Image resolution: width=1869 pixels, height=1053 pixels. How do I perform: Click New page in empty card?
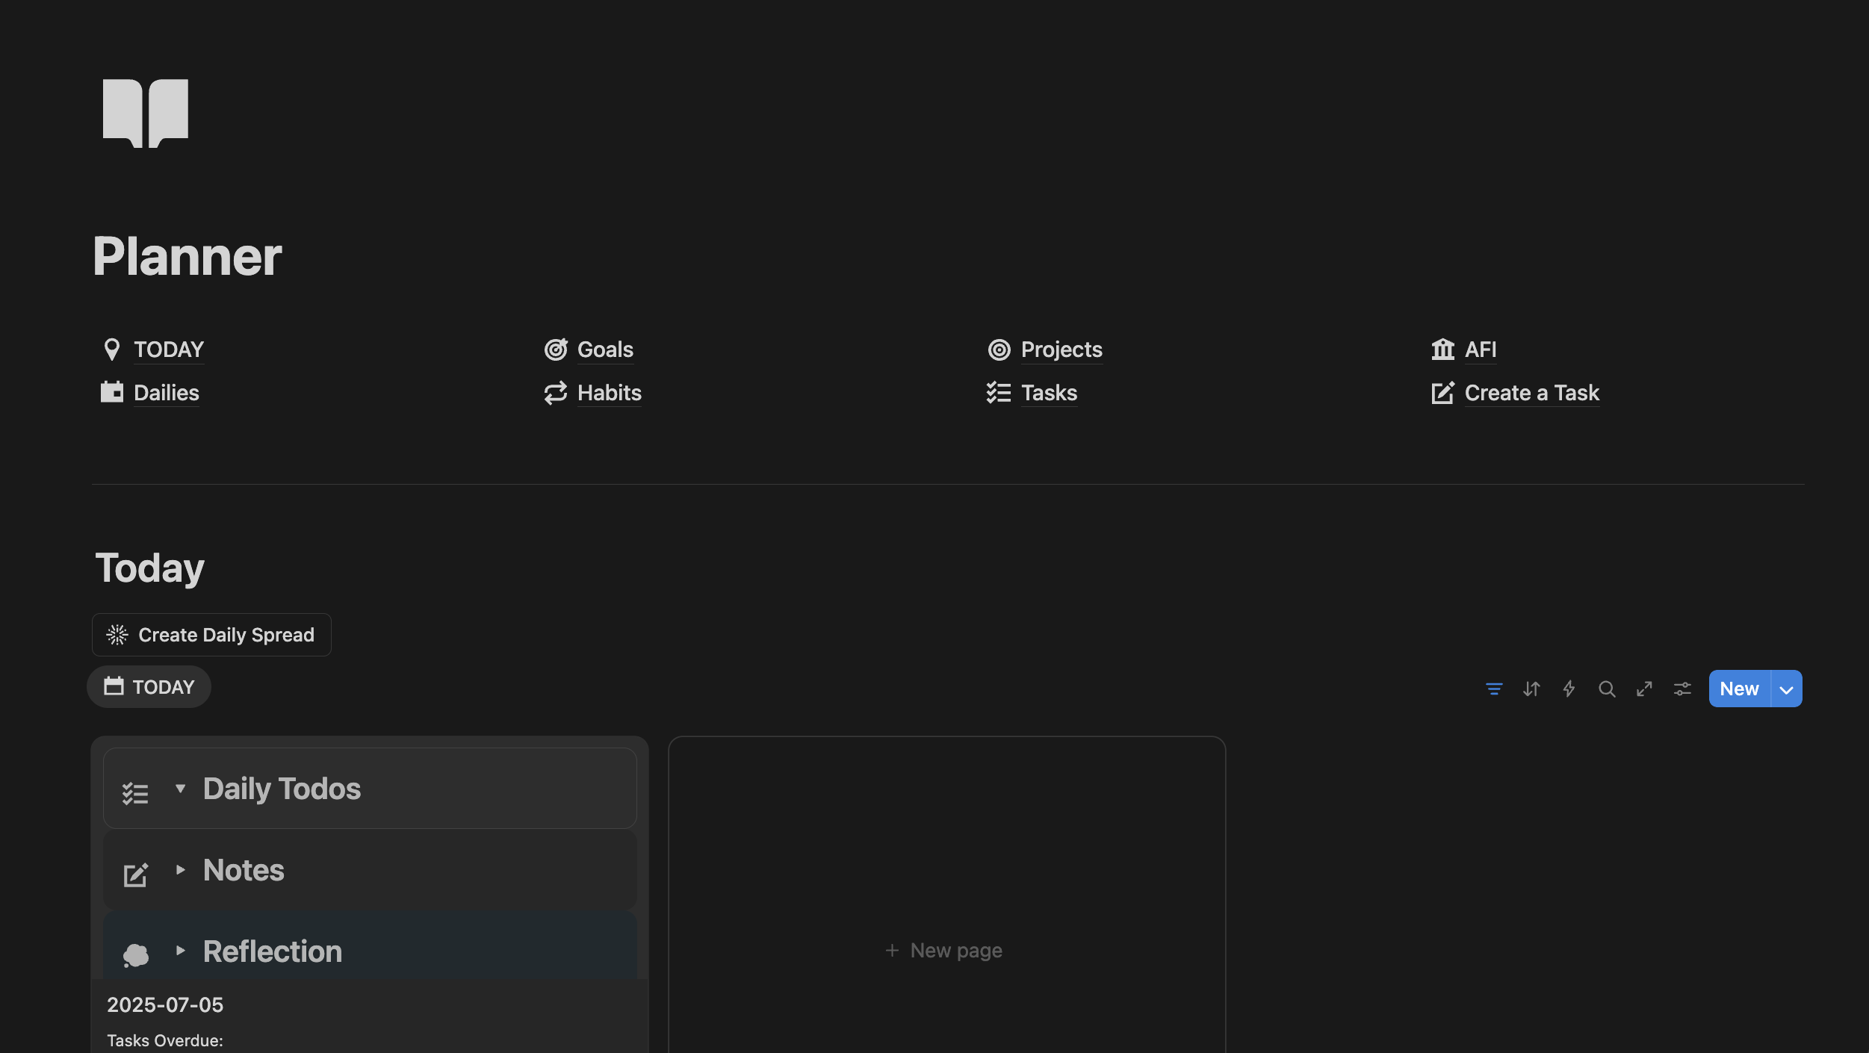tap(944, 951)
